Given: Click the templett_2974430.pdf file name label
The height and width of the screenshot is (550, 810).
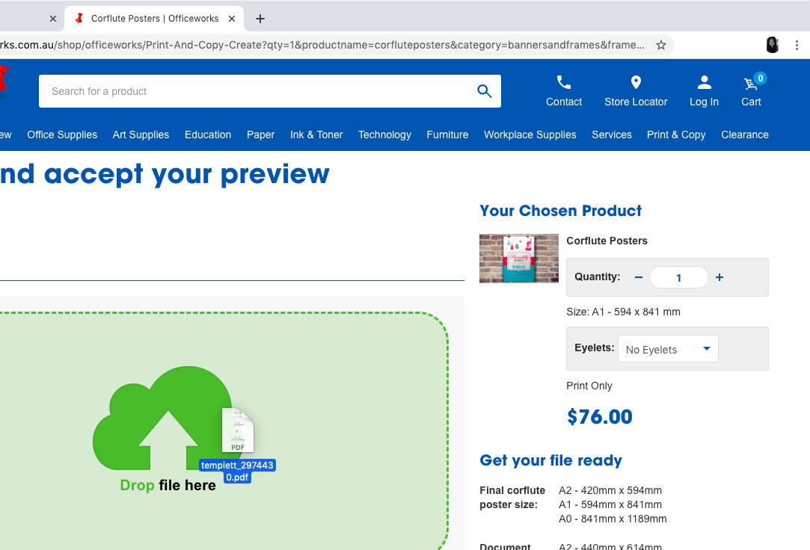Looking at the screenshot, I should pyautogui.click(x=238, y=471).
